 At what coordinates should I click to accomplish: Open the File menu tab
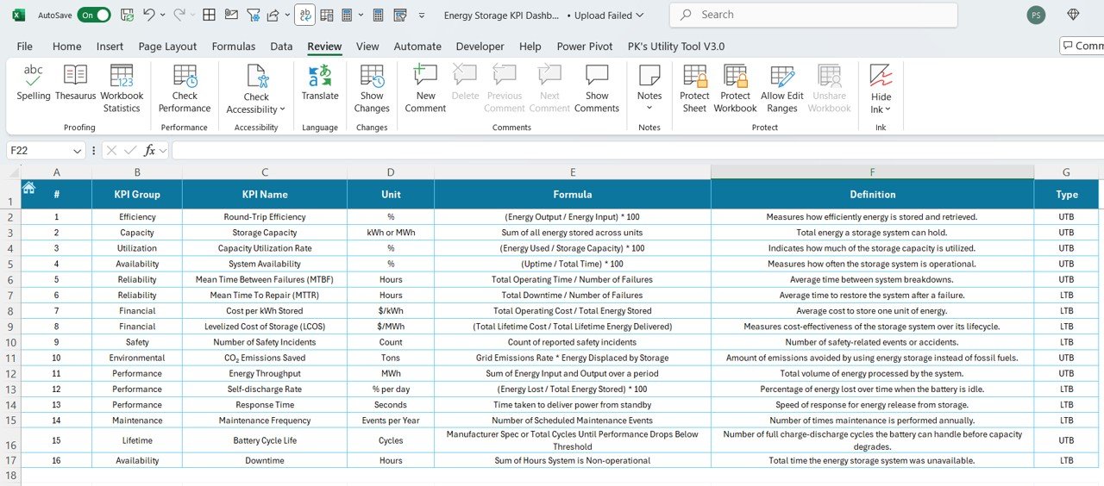pyautogui.click(x=25, y=47)
